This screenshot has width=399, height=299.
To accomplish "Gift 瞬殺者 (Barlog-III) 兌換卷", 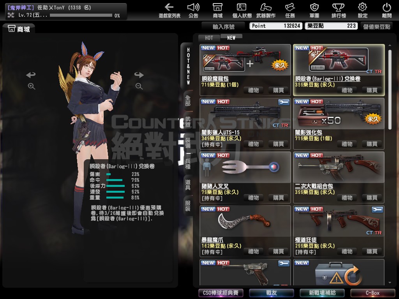I will pyautogui.click(x=347, y=90).
